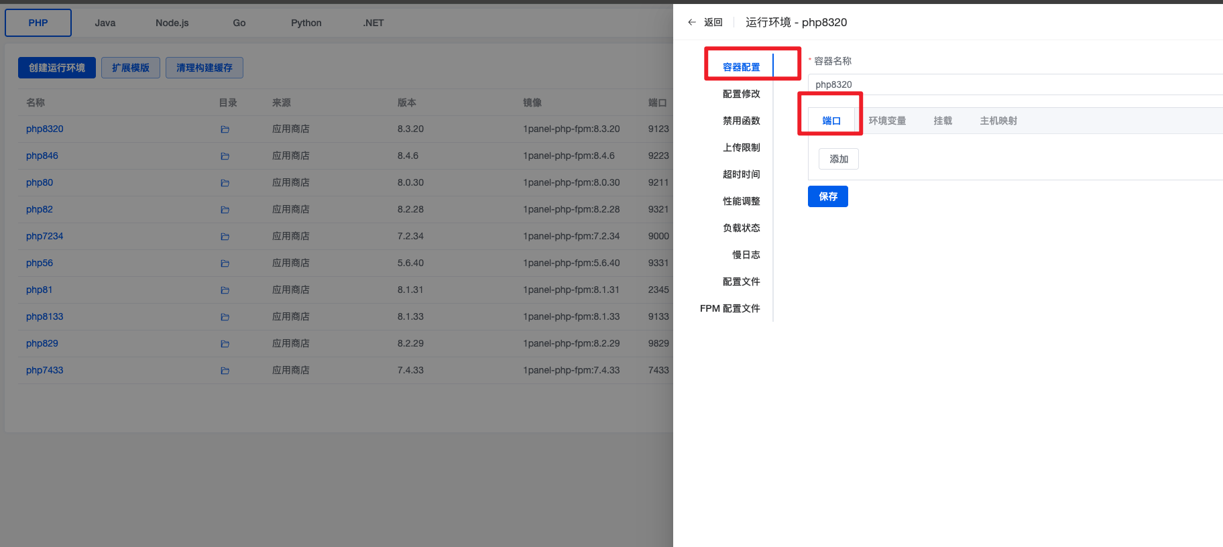Open folder icon for php80 row
Image resolution: width=1223 pixels, height=547 pixels.
click(225, 183)
